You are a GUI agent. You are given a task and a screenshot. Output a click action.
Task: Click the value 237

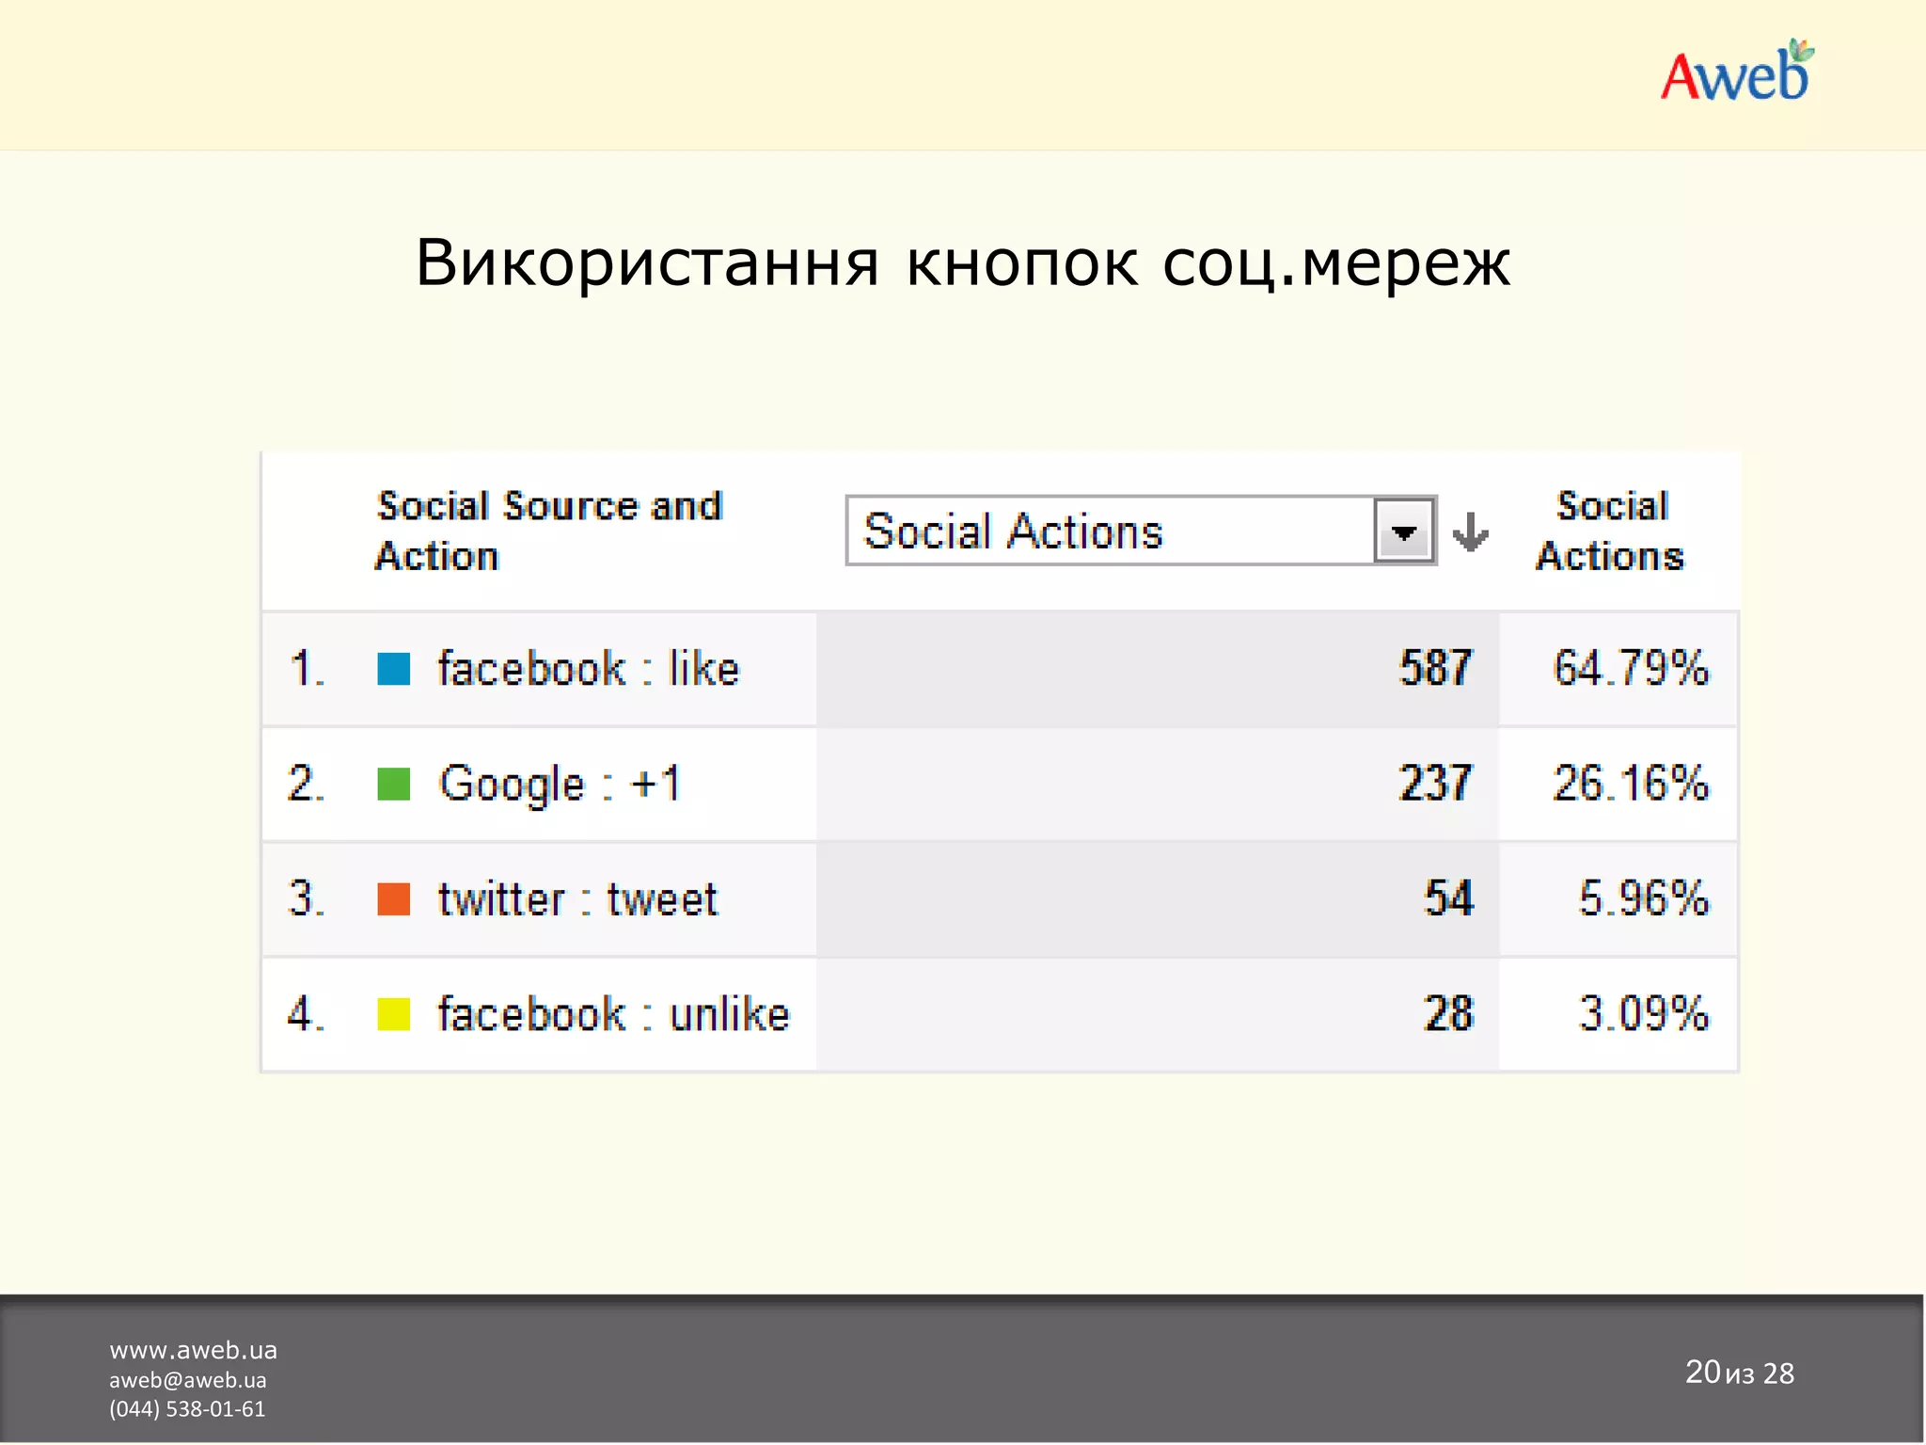coord(1435,784)
